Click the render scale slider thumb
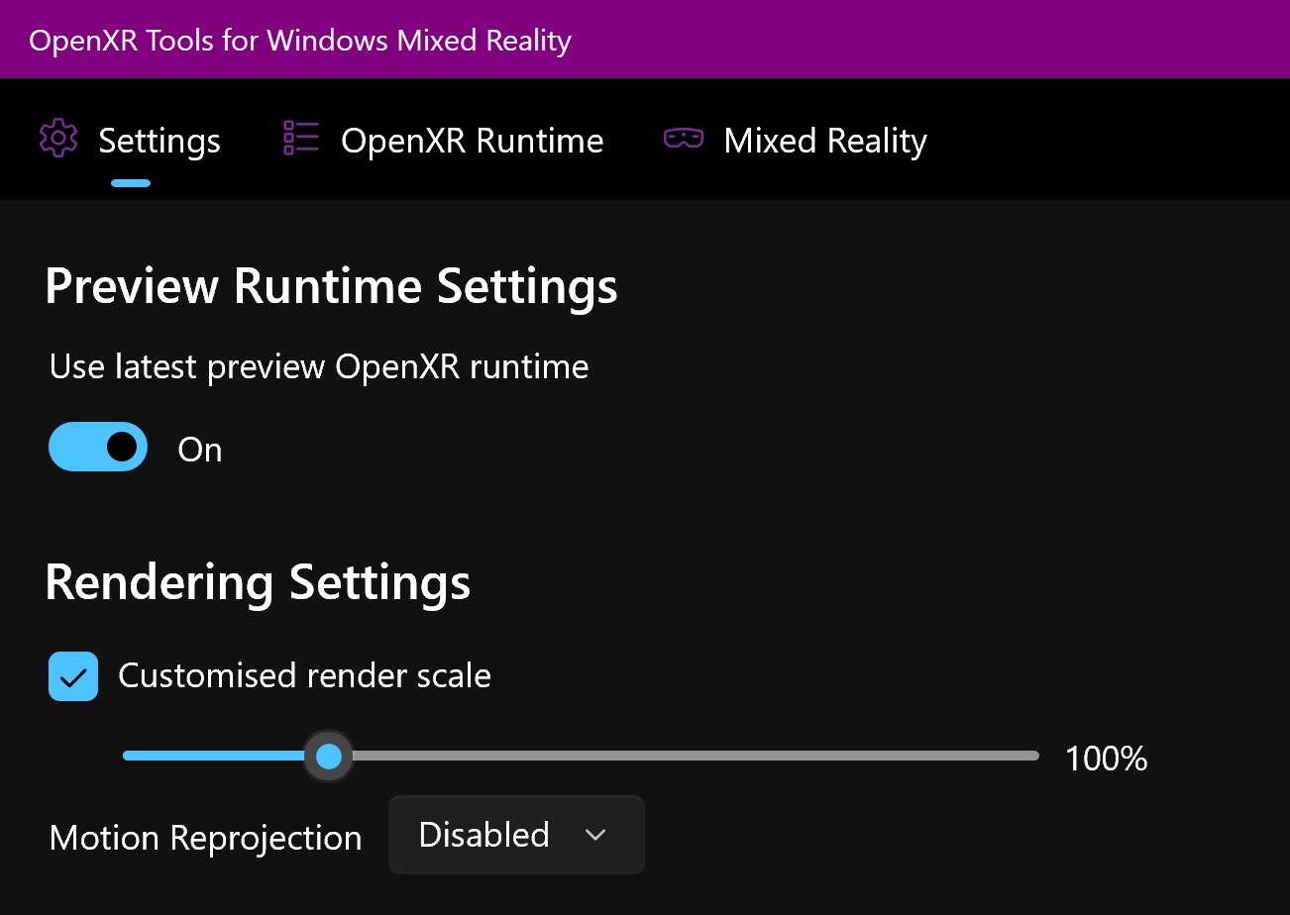The height and width of the screenshot is (915, 1290). click(x=328, y=757)
